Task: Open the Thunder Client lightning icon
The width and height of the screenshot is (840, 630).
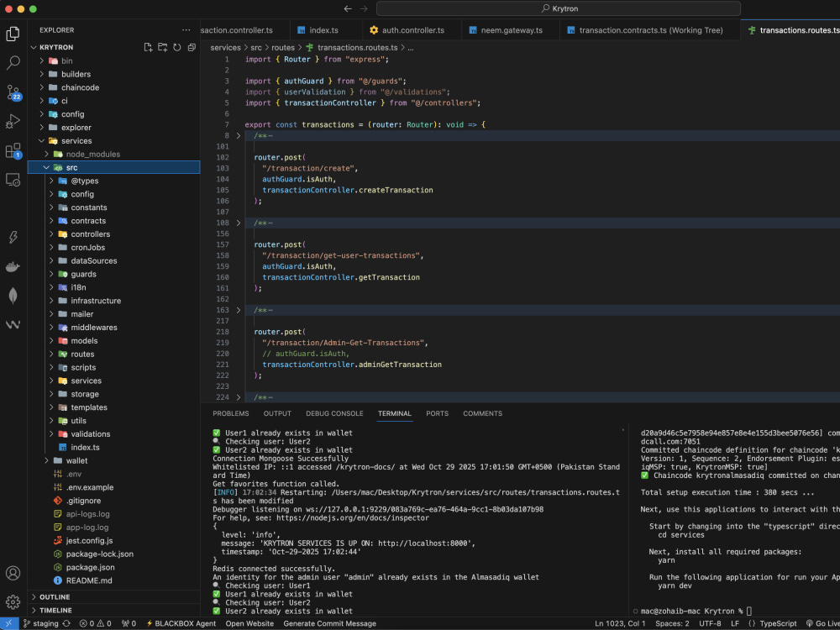Action: tap(13, 238)
